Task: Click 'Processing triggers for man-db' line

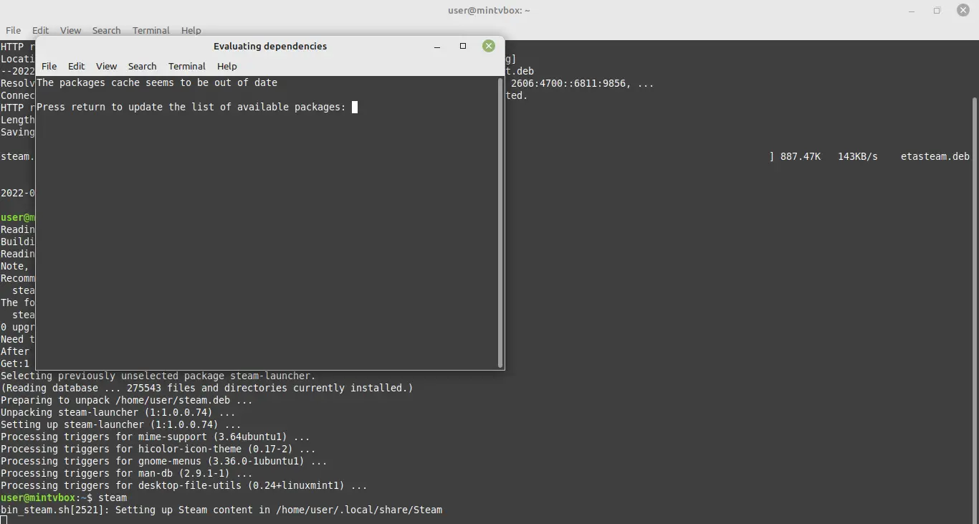Action: [x=127, y=473]
